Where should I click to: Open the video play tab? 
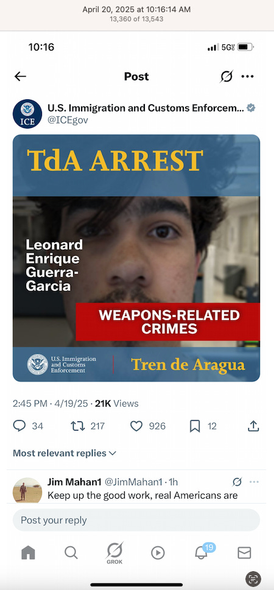pyautogui.click(x=158, y=552)
